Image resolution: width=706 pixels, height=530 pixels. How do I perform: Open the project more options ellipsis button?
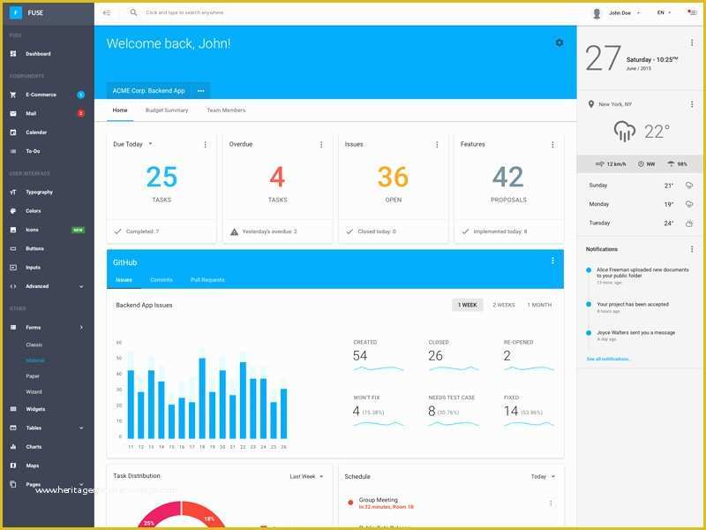[x=201, y=91]
